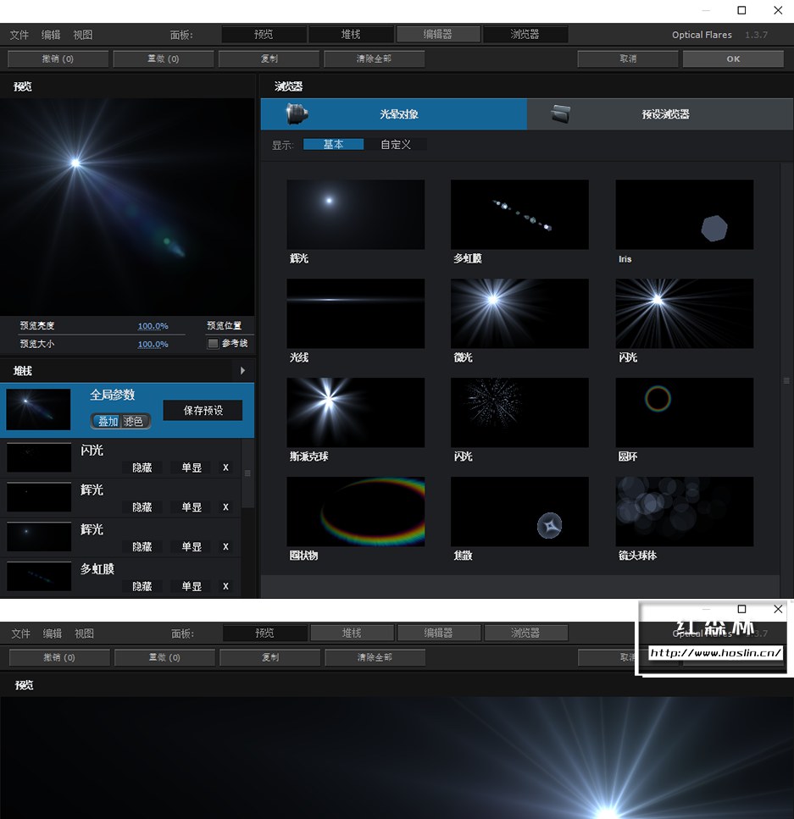Select the 辉光 glow flare object
The image size is (794, 819).
pyautogui.click(x=355, y=213)
